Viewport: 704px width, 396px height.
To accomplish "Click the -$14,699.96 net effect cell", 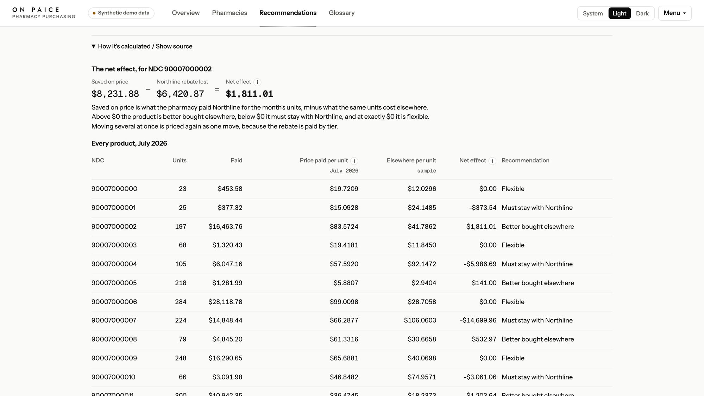I will click(x=478, y=320).
